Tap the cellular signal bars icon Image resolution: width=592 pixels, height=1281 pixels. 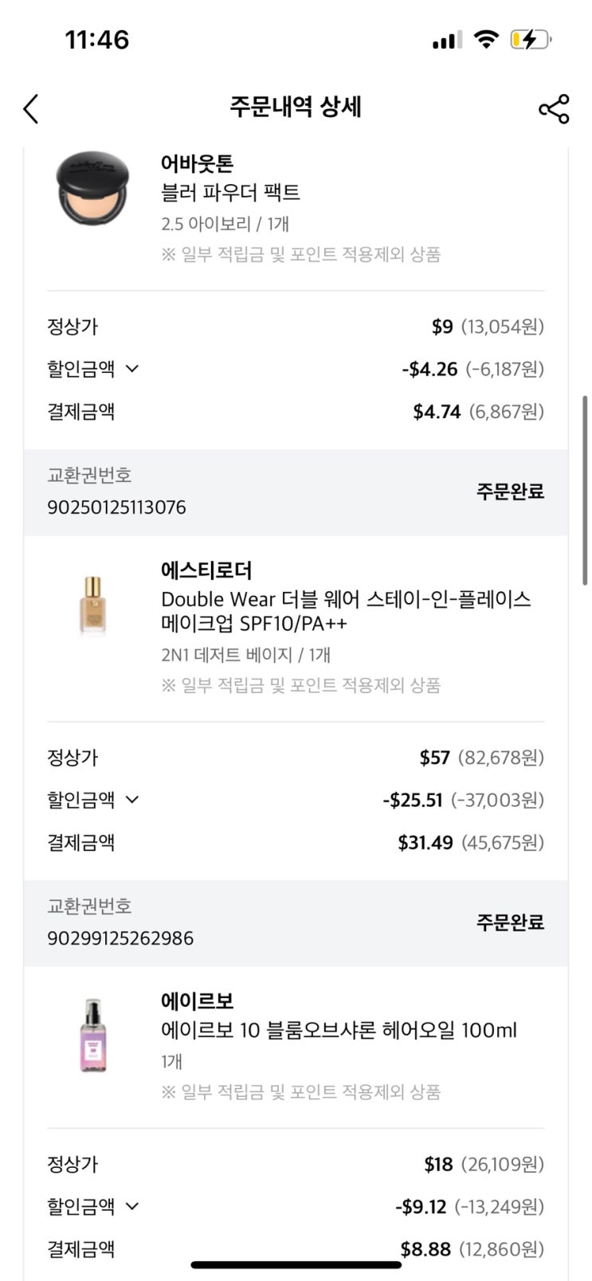tap(447, 40)
